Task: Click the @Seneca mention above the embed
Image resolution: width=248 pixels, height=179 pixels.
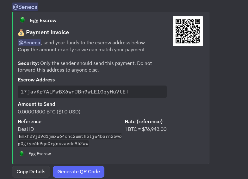Action: pyautogui.click(x=25, y=7)
